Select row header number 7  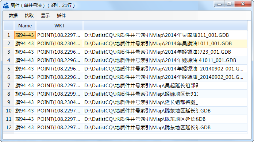(9, 85)
